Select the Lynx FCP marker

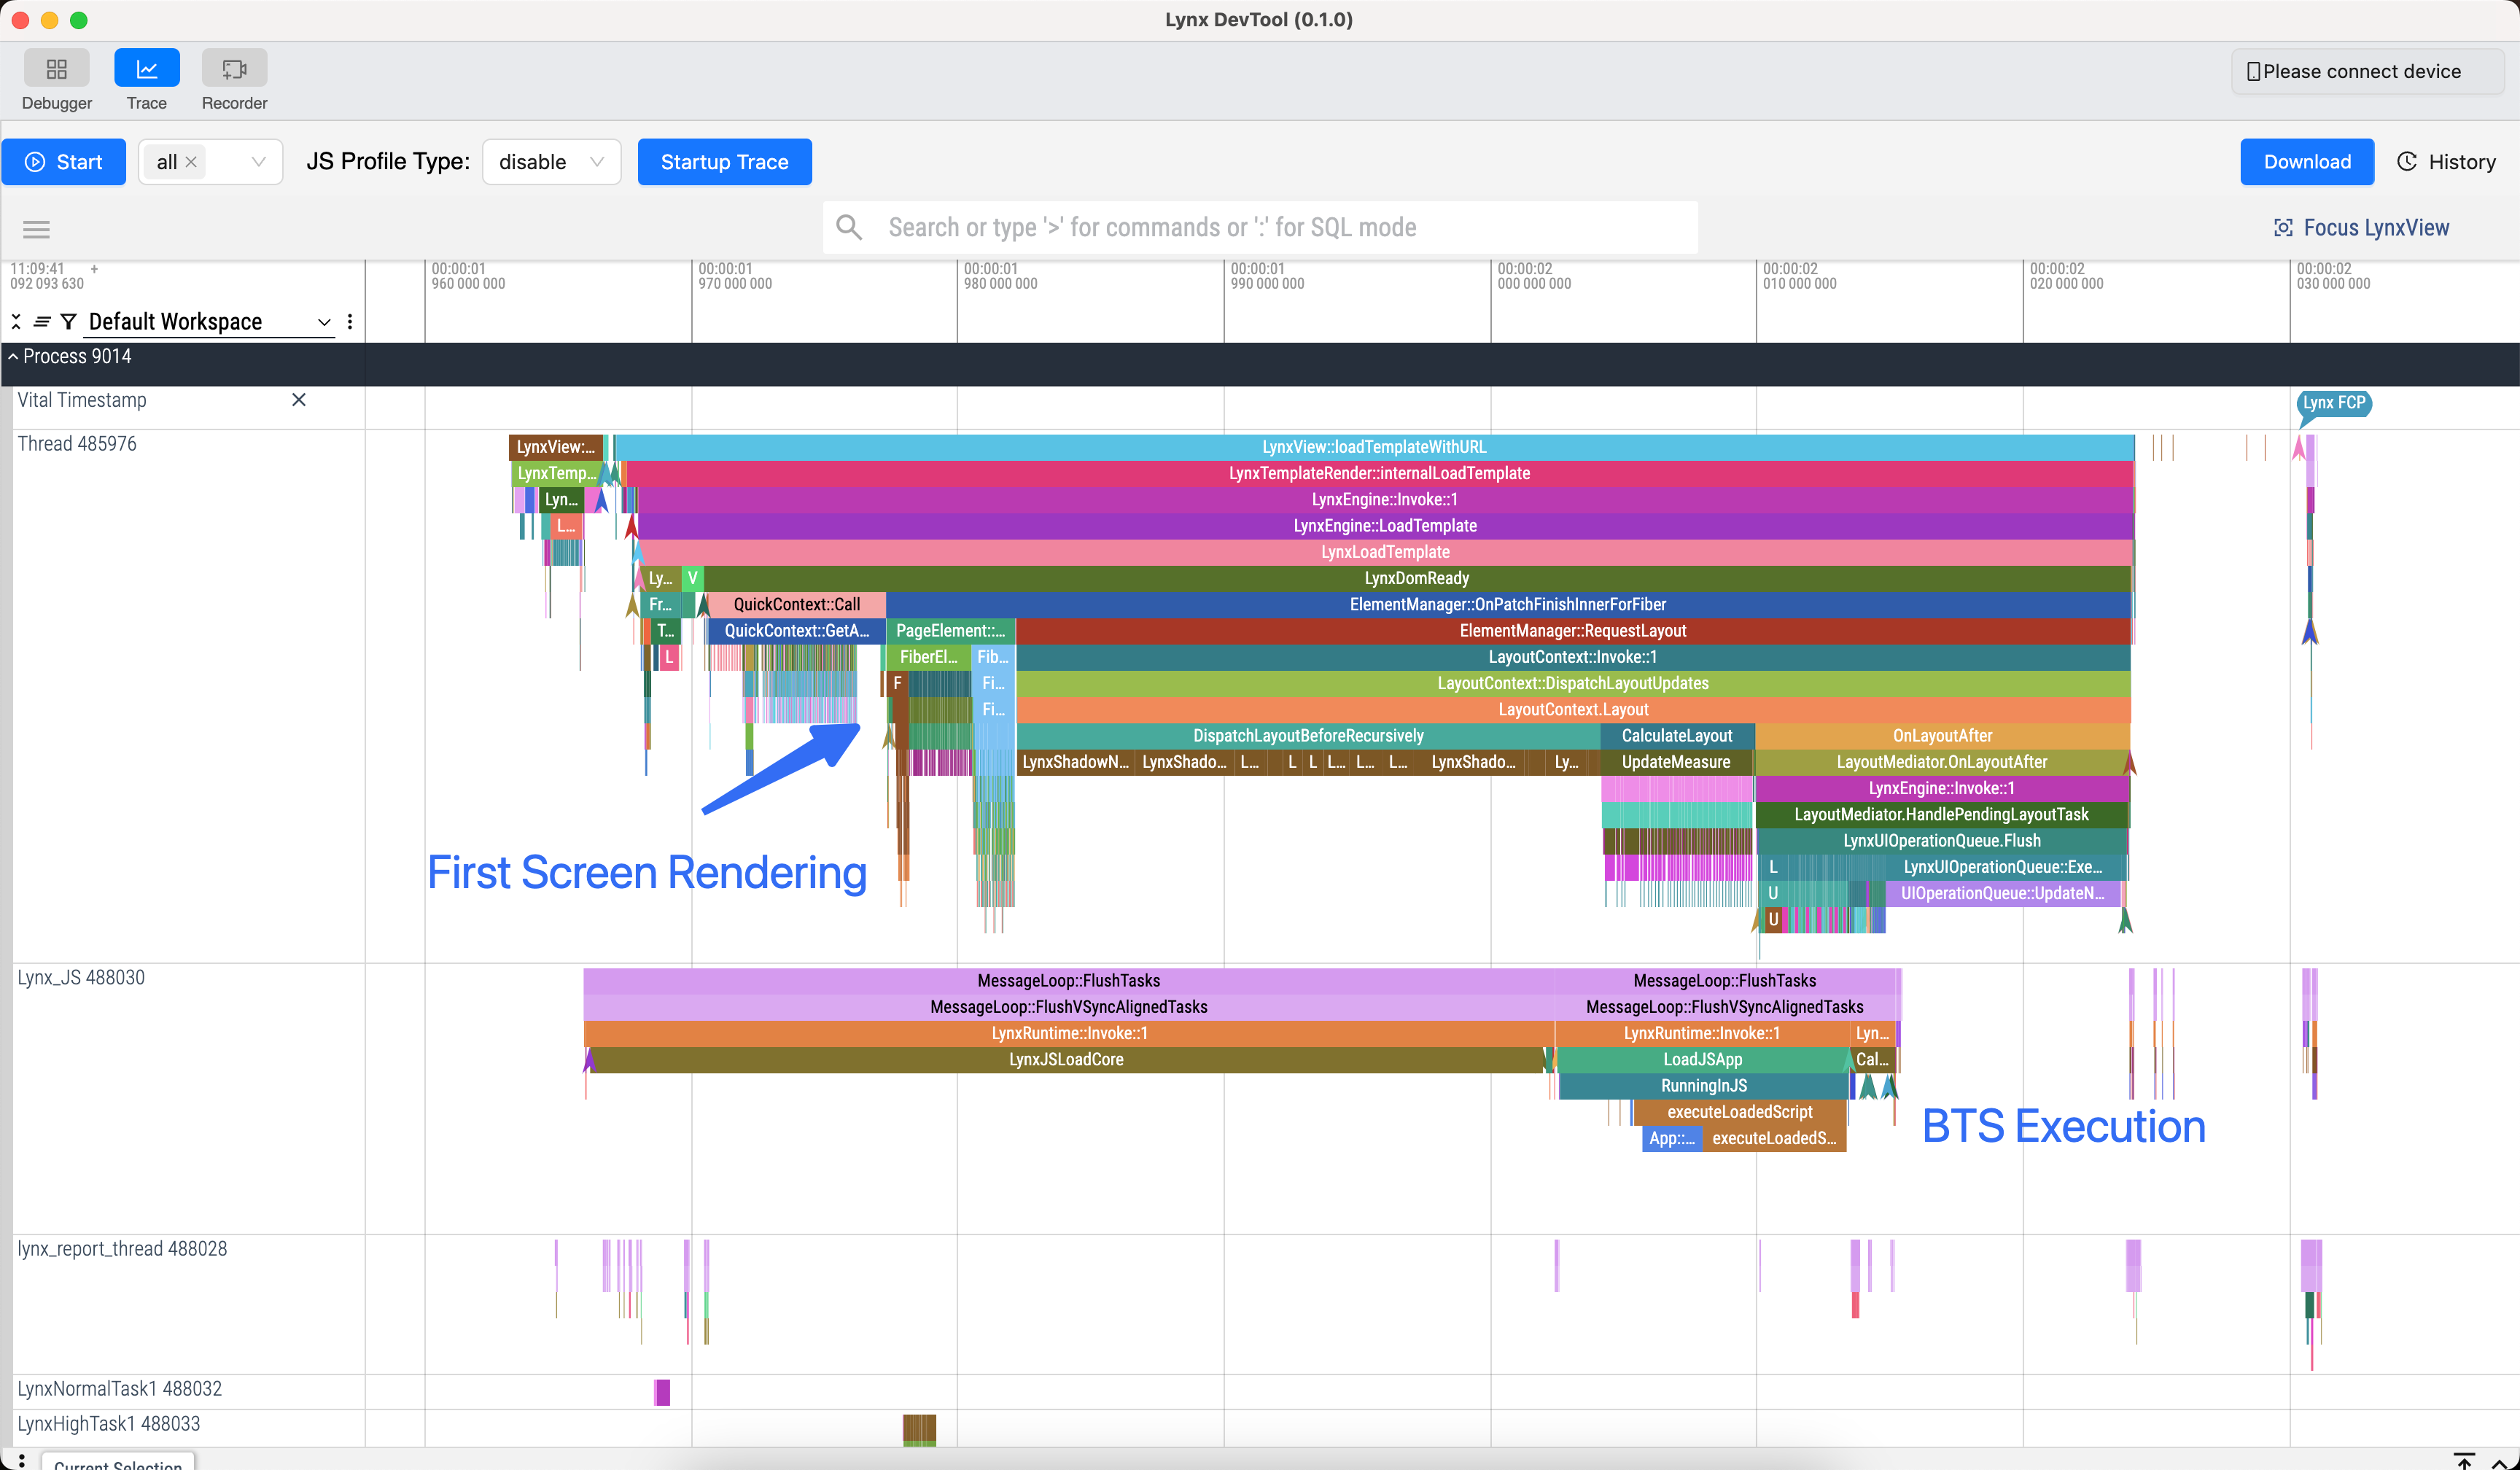click(x=2333, y=403)
